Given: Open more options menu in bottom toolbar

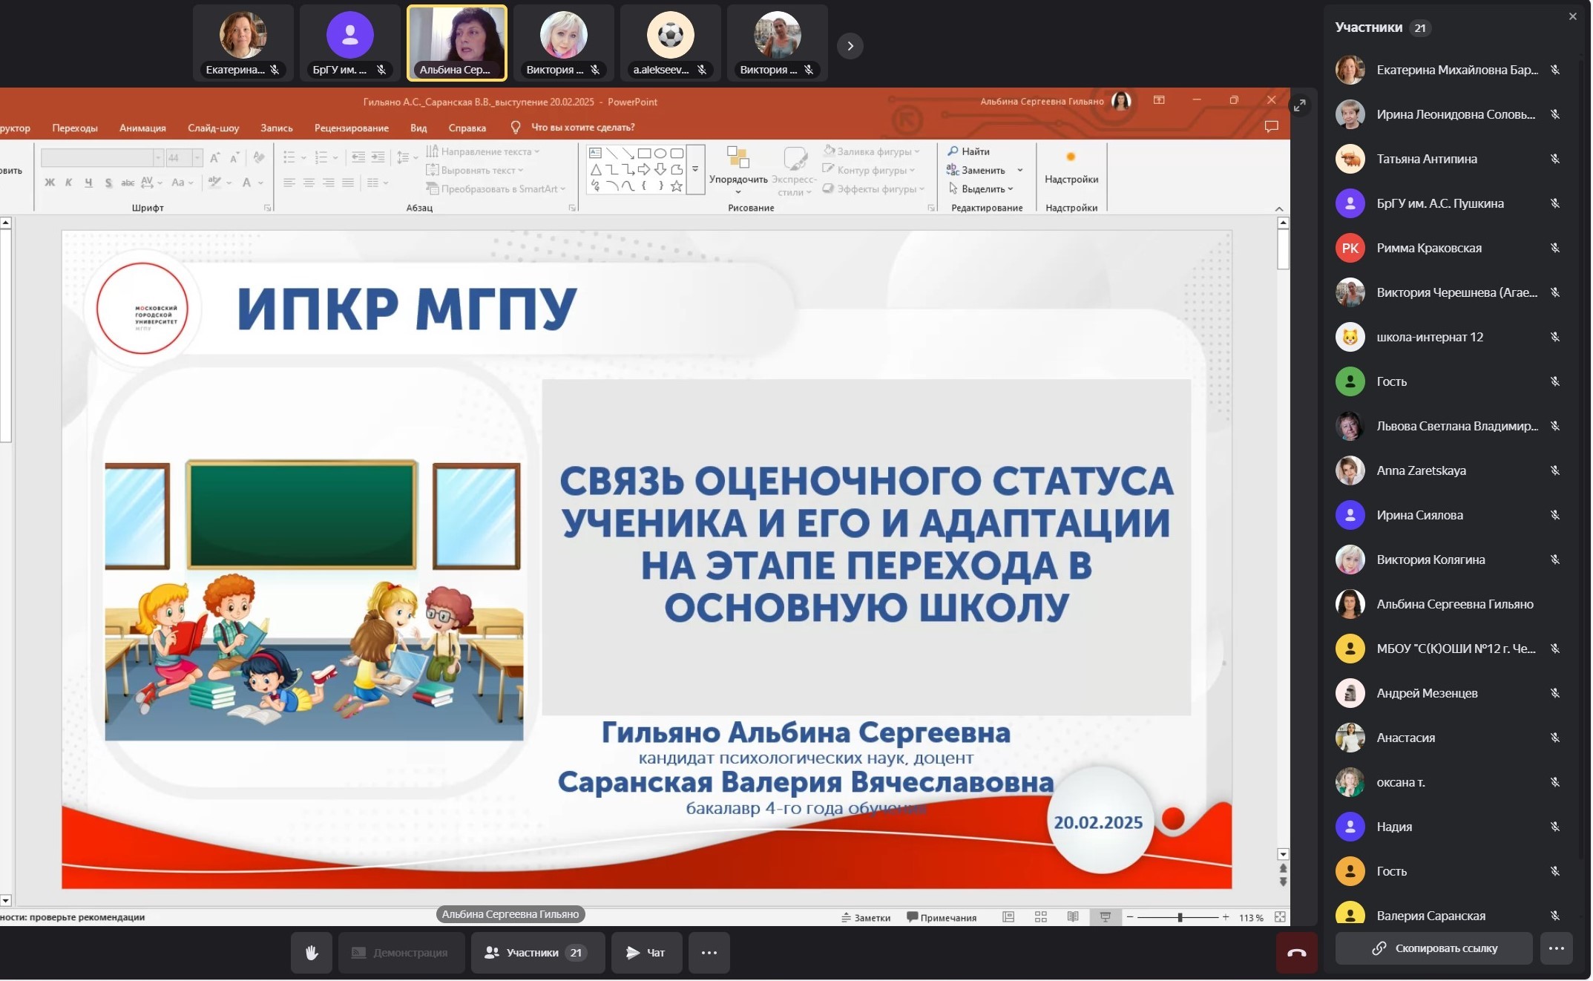Looking at the screenshot, I should pyautogui.click(x=709, y=953).
